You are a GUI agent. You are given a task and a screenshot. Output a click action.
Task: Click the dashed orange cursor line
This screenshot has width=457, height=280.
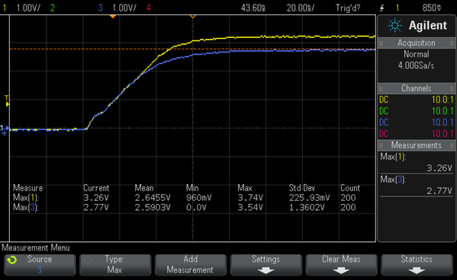pos(192,49)
